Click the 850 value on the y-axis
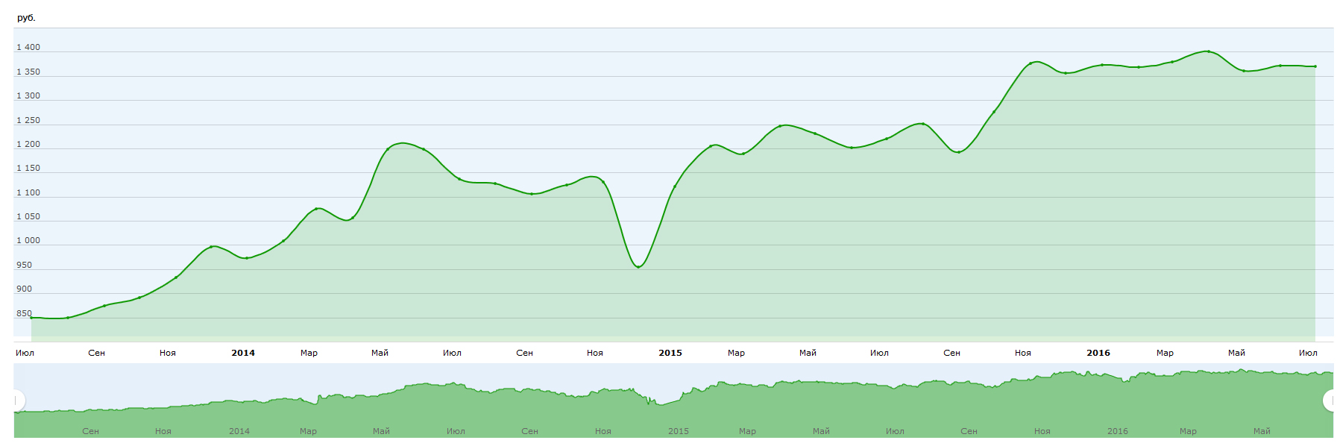The image size is (1337, 446). [x=24, y=313]
